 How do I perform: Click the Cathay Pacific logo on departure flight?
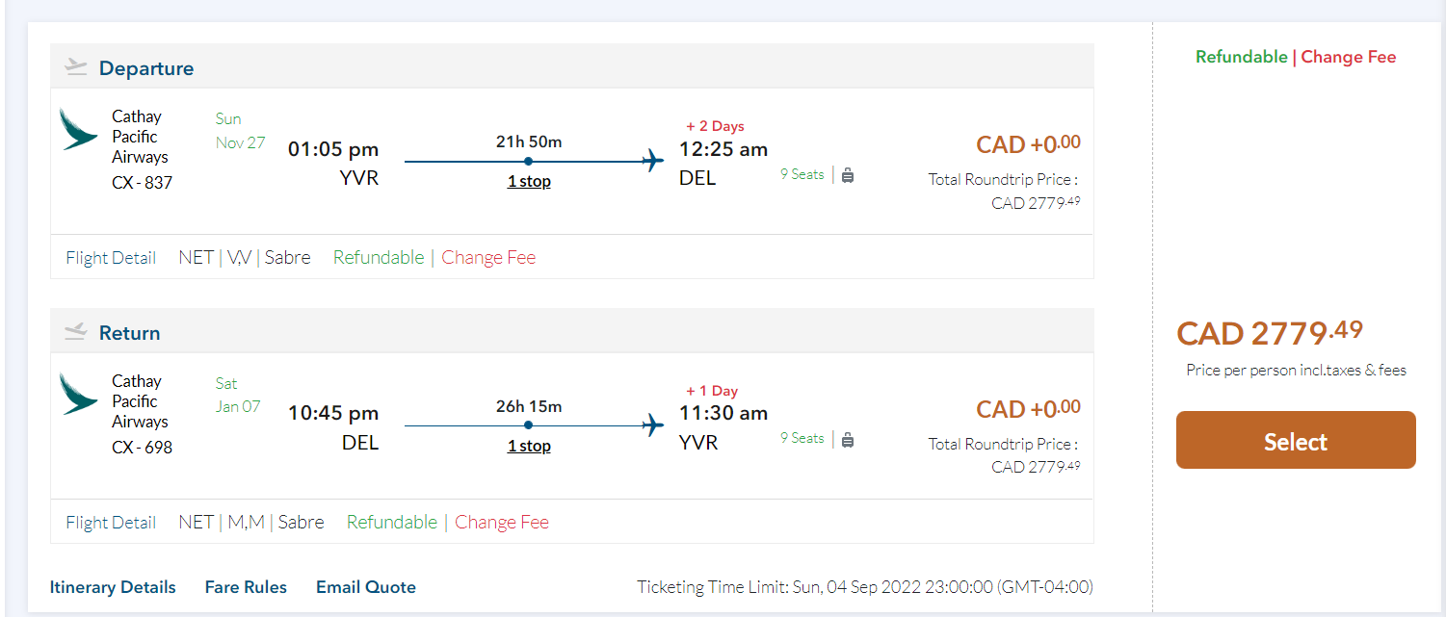[x=78, y=129]
